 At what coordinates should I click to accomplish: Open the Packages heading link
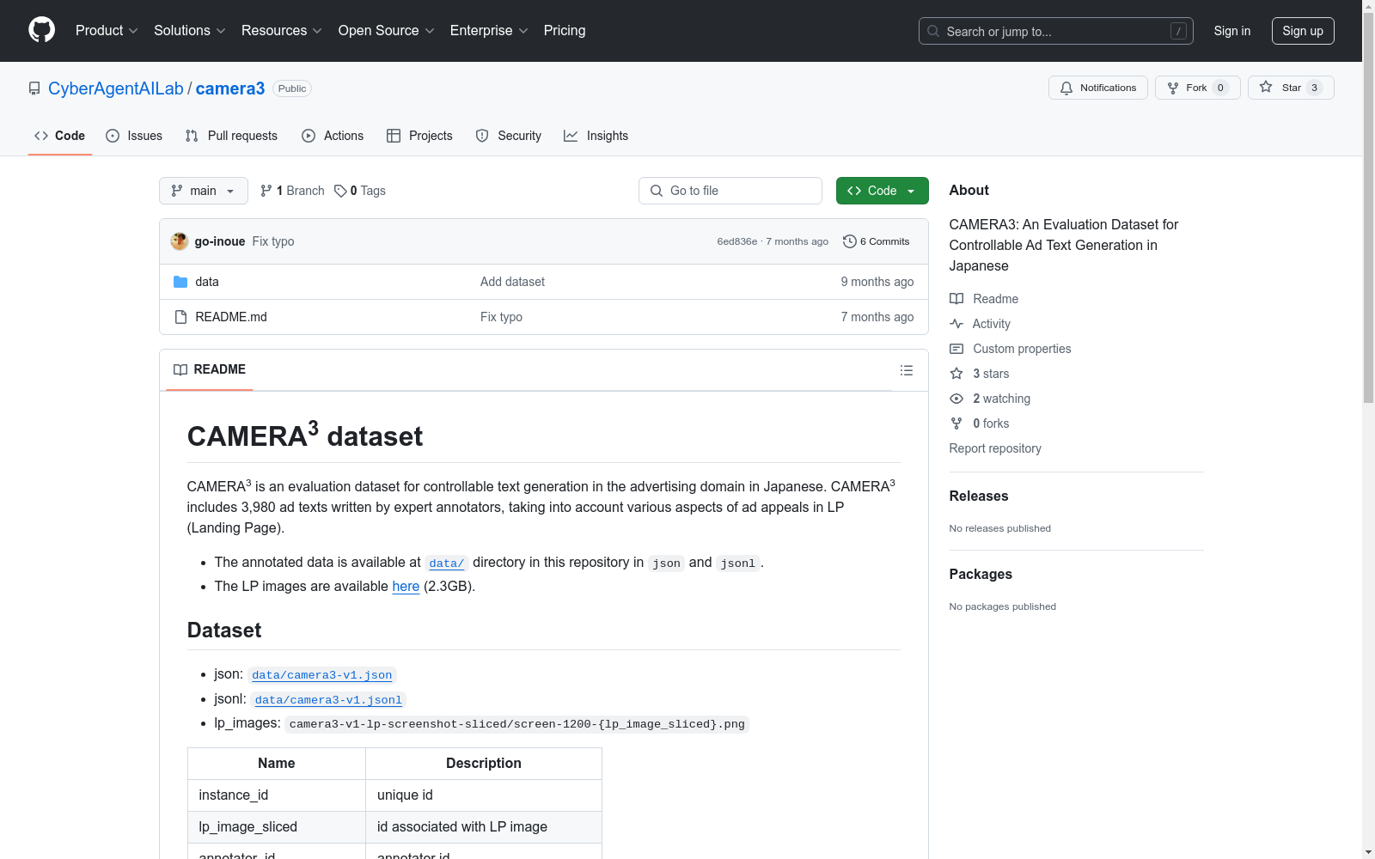click(981, 574)
